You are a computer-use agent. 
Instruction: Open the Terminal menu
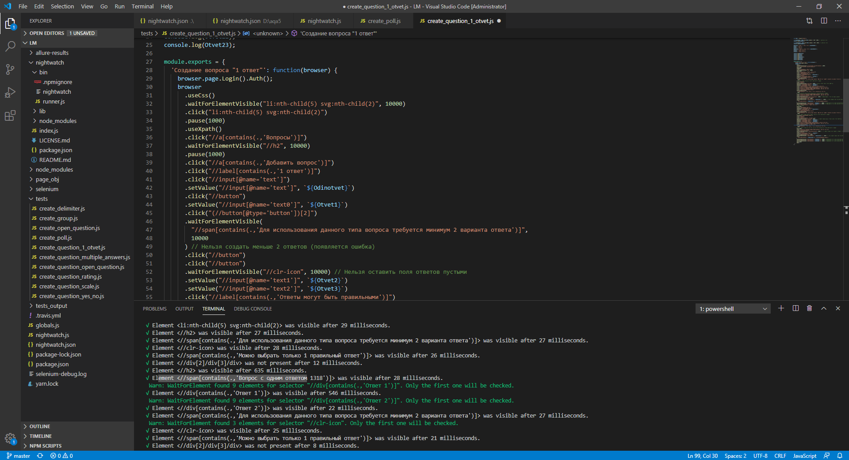[142, 6]
